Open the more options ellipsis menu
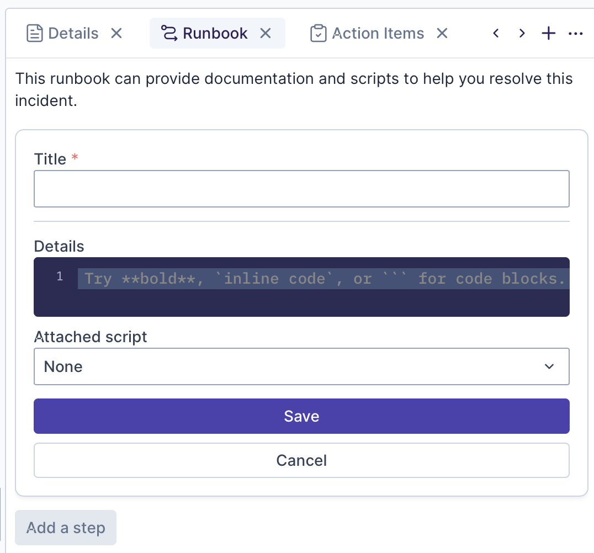 point(575,34)
